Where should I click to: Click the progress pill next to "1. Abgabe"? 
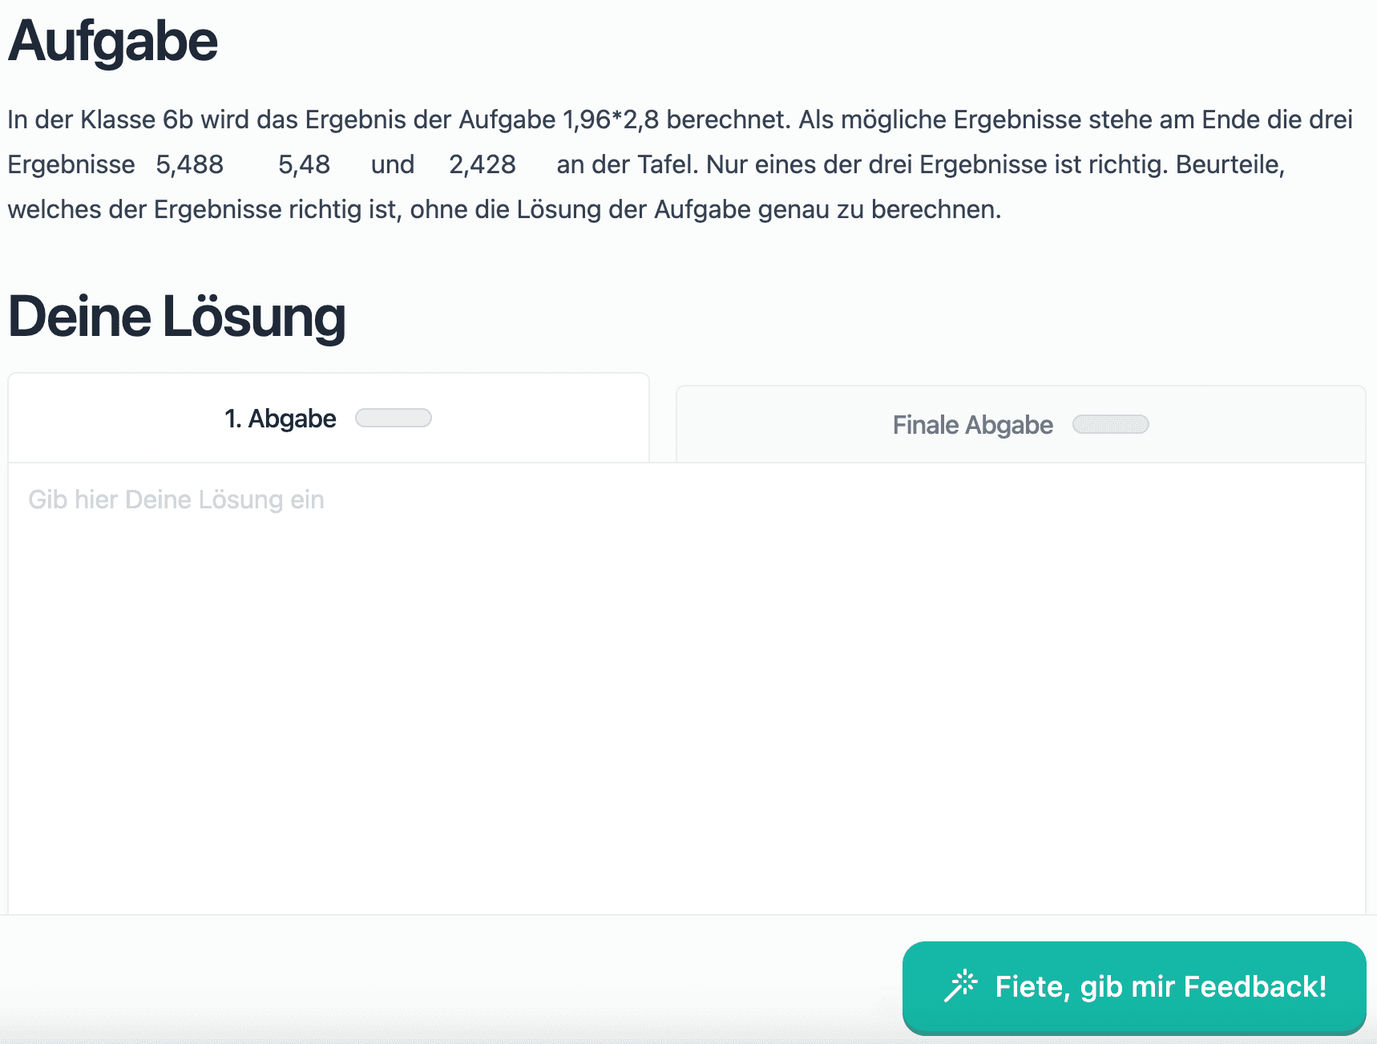(x=393, y=419)
